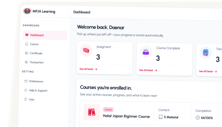Click the Completion checkmark circle icon
Screen dimensions: 222x127
click(198, 117)
